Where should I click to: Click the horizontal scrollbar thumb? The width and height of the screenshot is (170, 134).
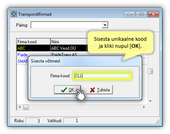(26, 107)
